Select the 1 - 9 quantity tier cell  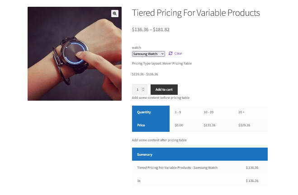coord(178,112)
